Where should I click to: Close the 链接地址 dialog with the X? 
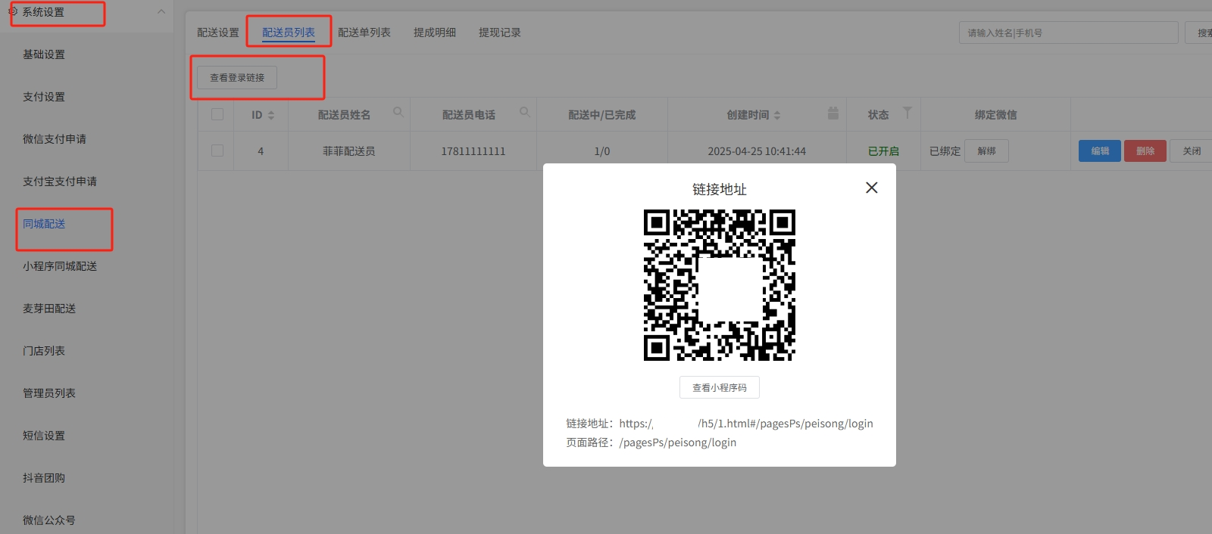click(871, 188)
